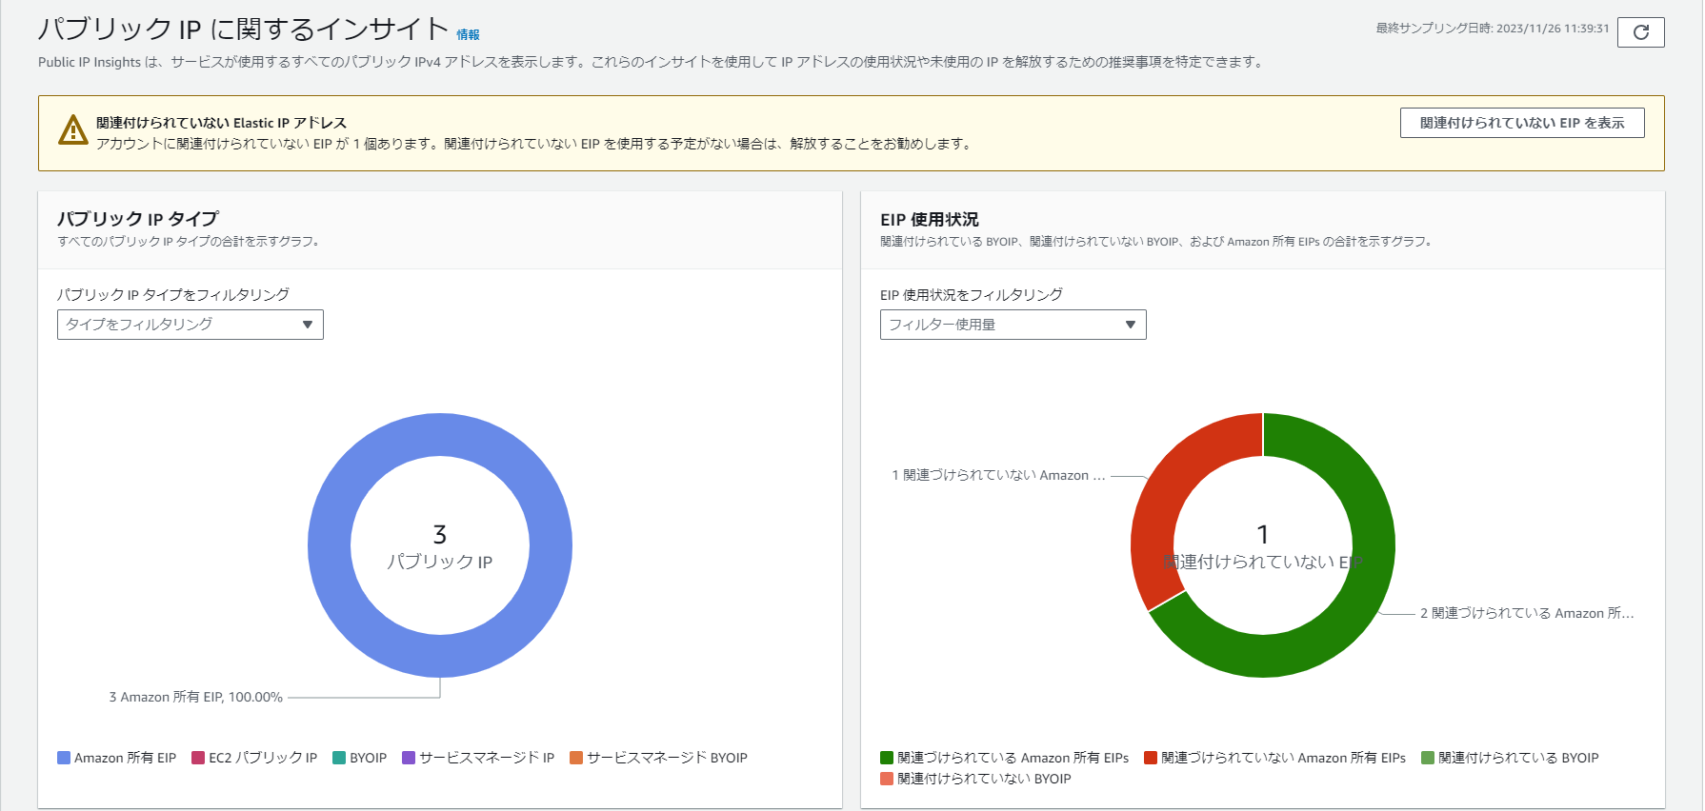The height and width of the screenshot is (811, 1705).
Task: Click the 関連付けられていない Elastic IP アドレス alert title
Action: pyautogui.click(x=222, y=123)
